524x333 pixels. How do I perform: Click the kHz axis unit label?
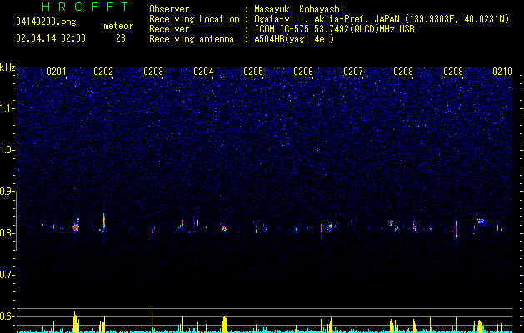(7, 67)
